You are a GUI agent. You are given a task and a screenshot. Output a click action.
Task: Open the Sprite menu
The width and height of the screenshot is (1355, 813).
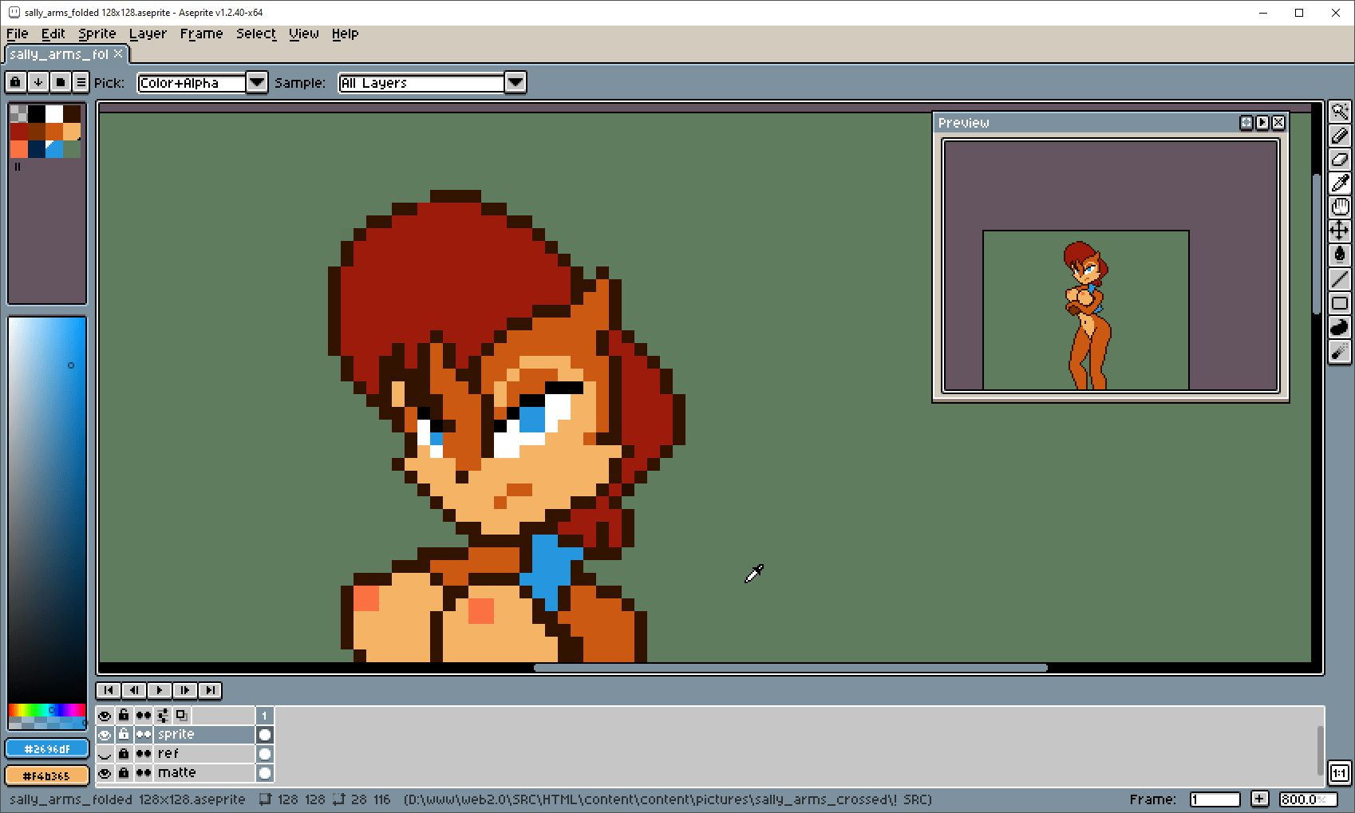[x=97, y=34]
